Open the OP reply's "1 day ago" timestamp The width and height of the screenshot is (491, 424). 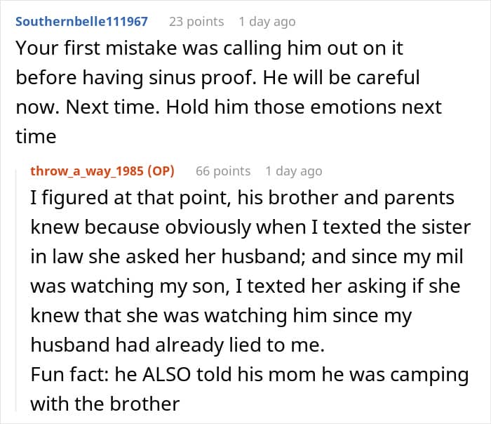[294, 171]
